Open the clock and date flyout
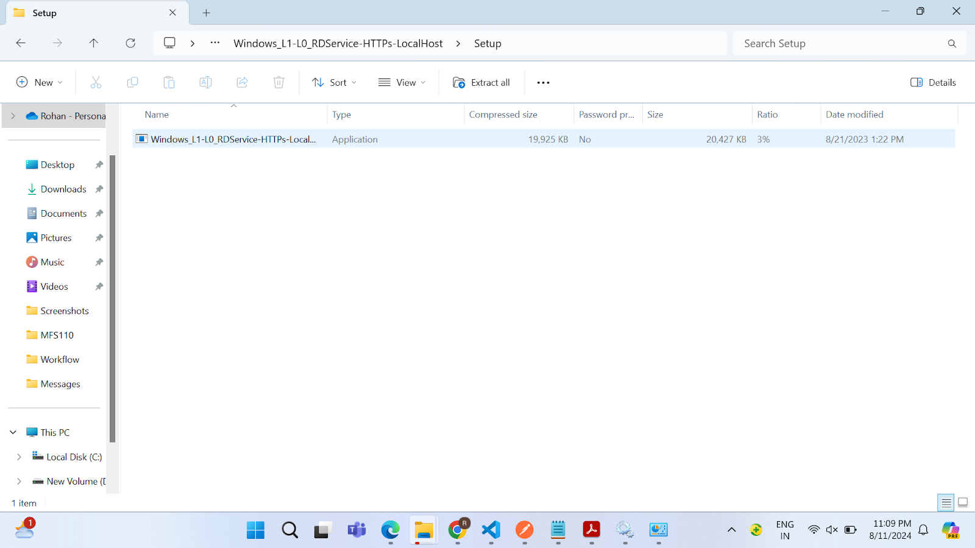 coord(892,530)
